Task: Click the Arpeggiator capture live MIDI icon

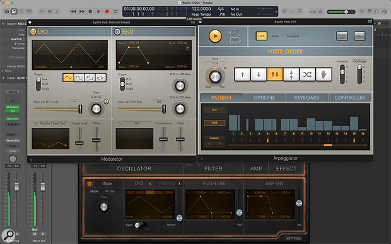Action: coord(233,32)
